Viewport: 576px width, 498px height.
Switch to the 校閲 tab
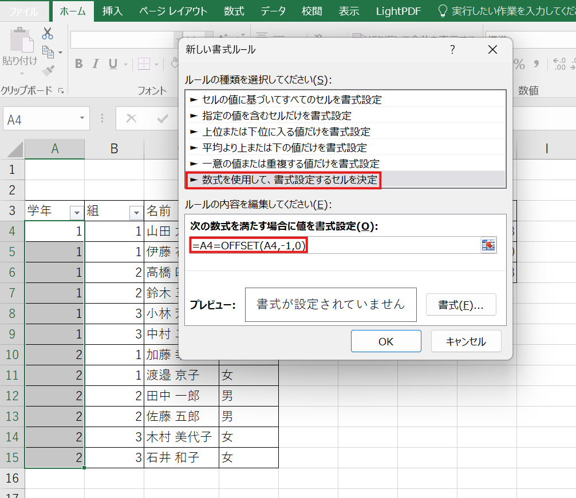pos(312,11)
